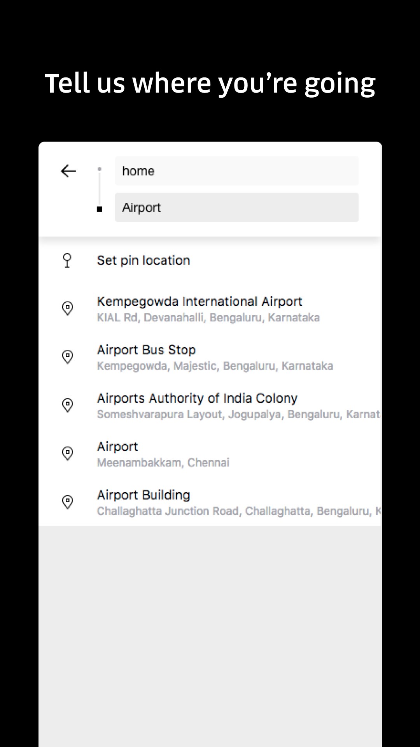Click the empty gray area below results
Screen dimensions: 420x747
(x=210, y=634)
